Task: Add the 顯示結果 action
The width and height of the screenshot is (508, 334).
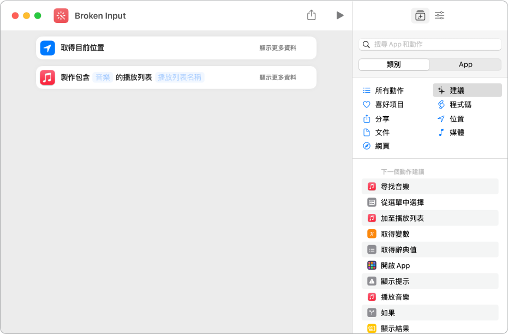Action: (x=430, y=329)
